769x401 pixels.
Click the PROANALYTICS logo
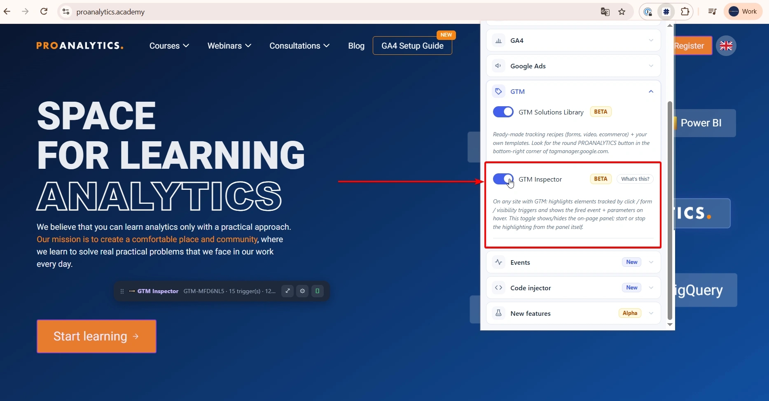[x=79, y=46]
